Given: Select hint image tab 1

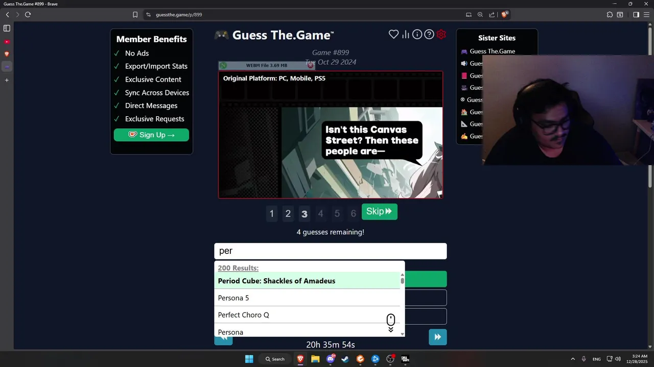Looking at the screenshot, I should pyautogui.click(x=271, y=214).
